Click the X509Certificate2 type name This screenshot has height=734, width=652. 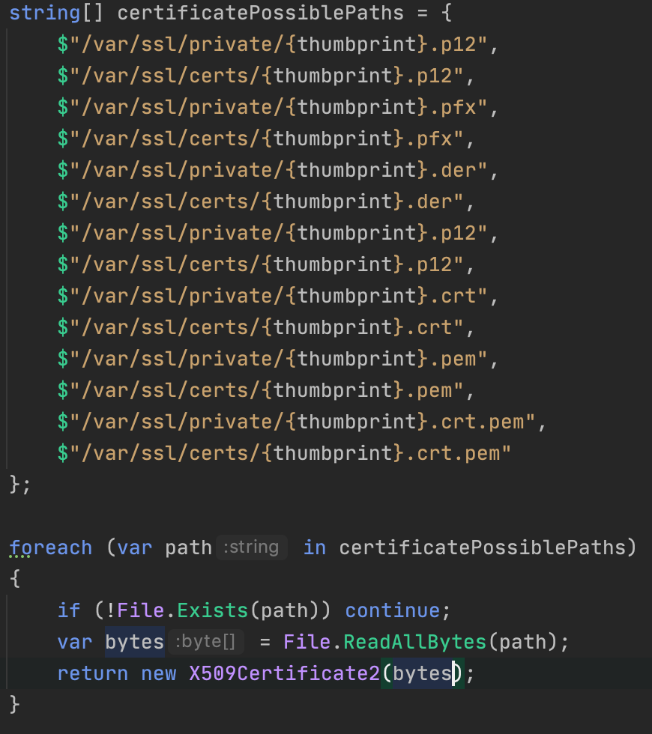pyautogui.click(x=284, y=673)
